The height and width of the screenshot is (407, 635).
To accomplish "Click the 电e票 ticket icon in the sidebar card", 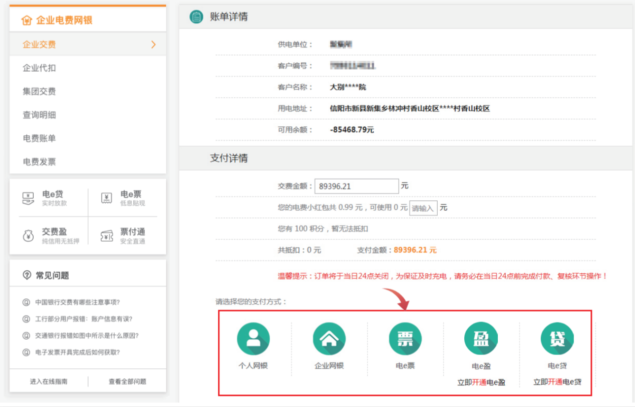I will 107,198.
